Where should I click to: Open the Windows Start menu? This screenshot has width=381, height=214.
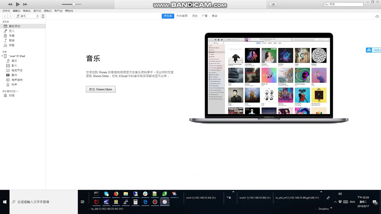point(5,202)
